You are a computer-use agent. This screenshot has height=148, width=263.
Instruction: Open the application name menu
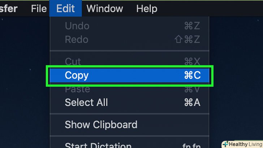click(9, 8)
